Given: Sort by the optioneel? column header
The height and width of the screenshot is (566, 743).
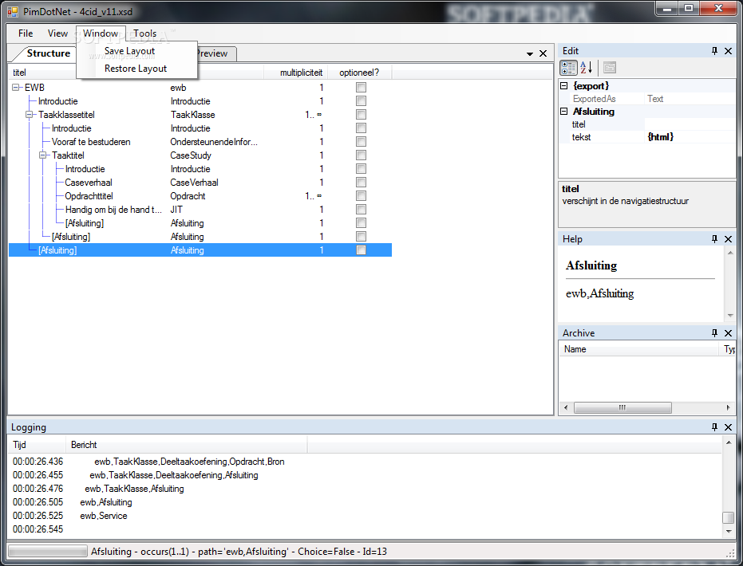Looking at the screenshot, I should coord(359,73).
